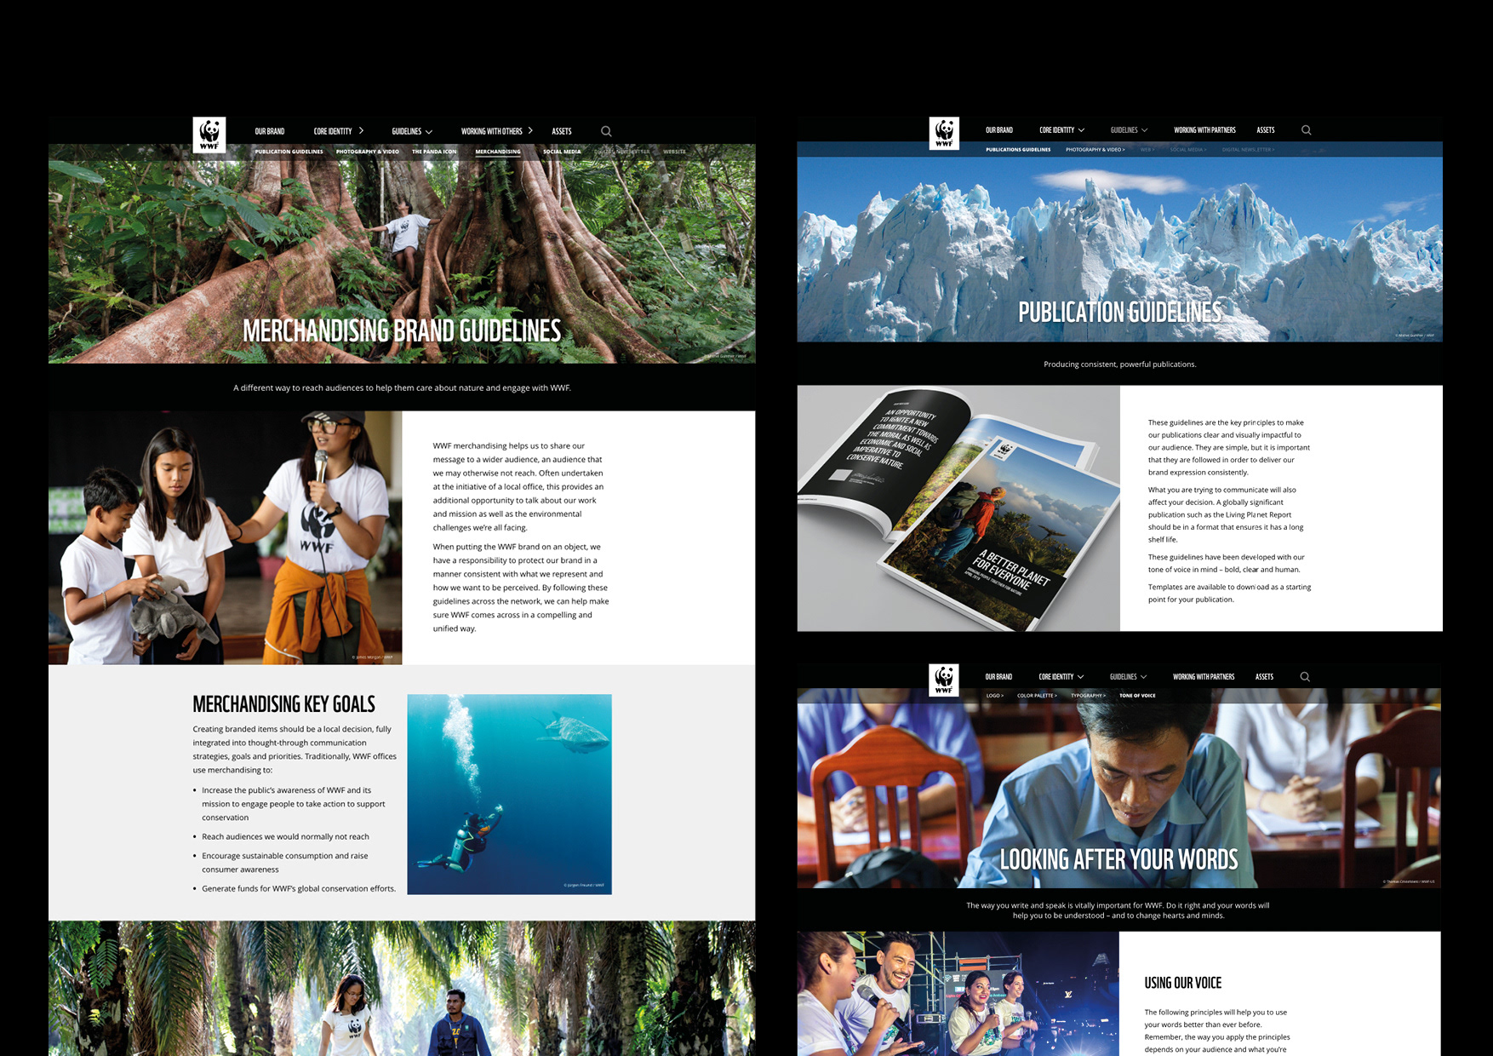The image size is (1493, 1056).
Task: Open Working With Partners on Publication Guidelines page
Action: pyautogui.click(x=1204, y=130)
